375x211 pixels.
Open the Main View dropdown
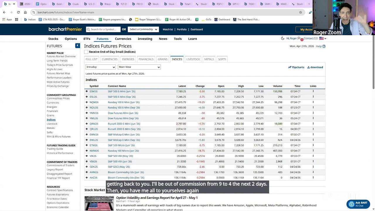coord(139,67)
